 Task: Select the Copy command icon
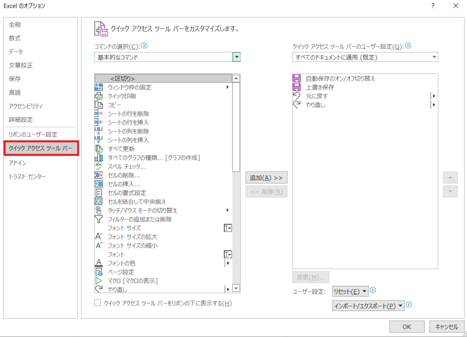tap(99, 105)
